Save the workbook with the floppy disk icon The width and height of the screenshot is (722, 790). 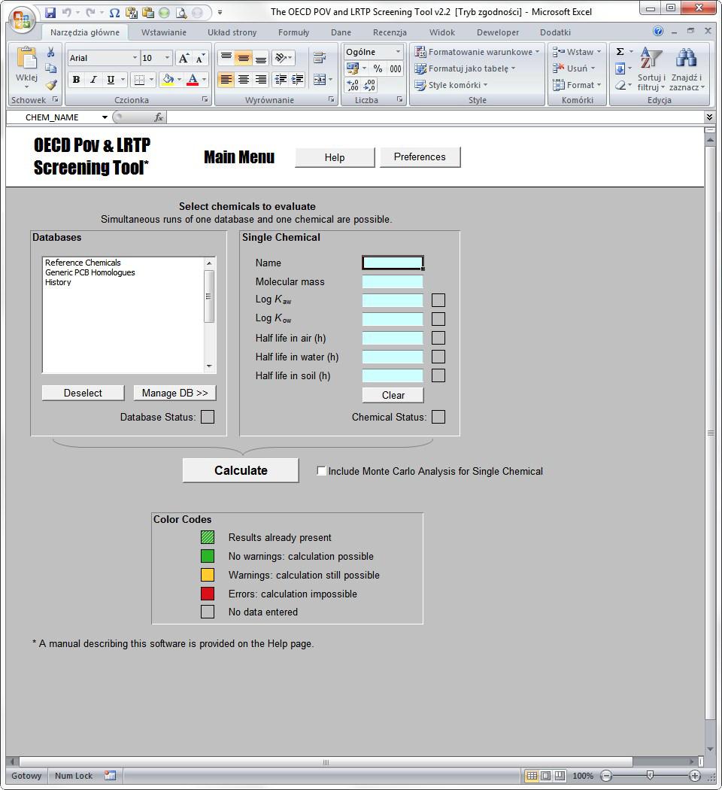click(x=50, y=12)
